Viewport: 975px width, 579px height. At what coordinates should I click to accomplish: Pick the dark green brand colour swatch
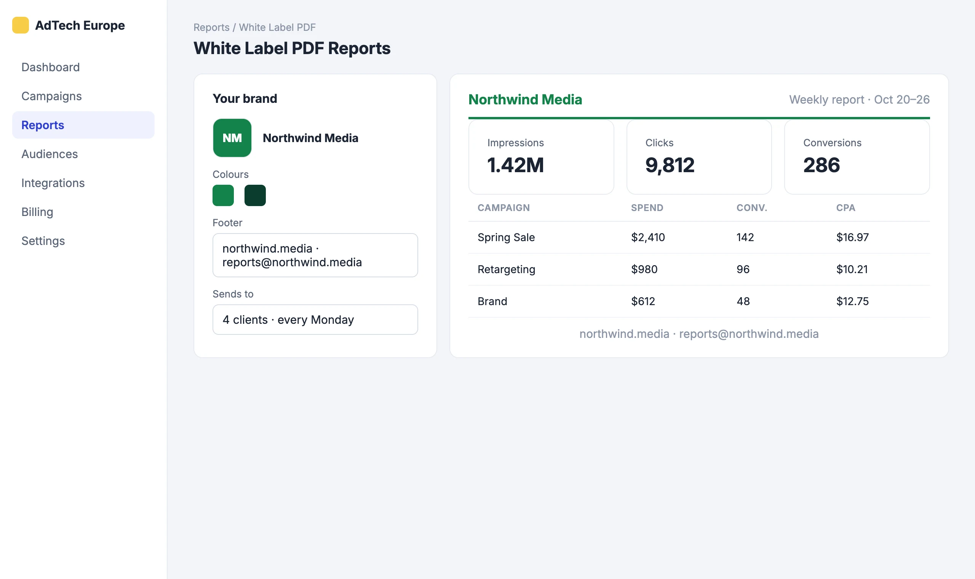[255, 195]
